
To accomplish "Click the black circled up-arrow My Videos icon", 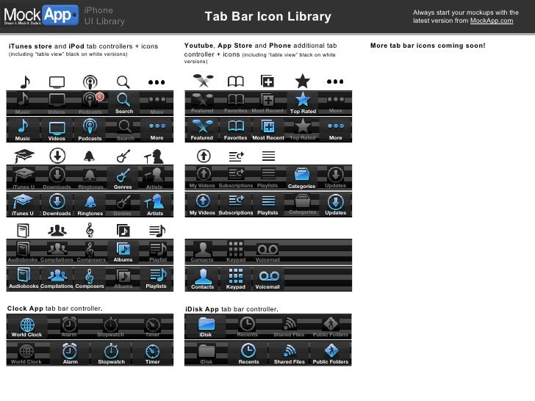I will (x=204, y=156).
